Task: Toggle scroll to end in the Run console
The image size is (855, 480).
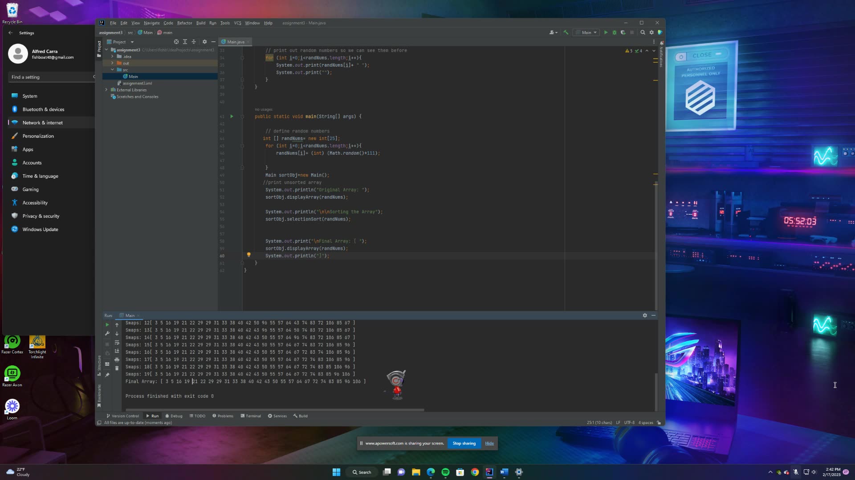Action: (x=117, y=351)
